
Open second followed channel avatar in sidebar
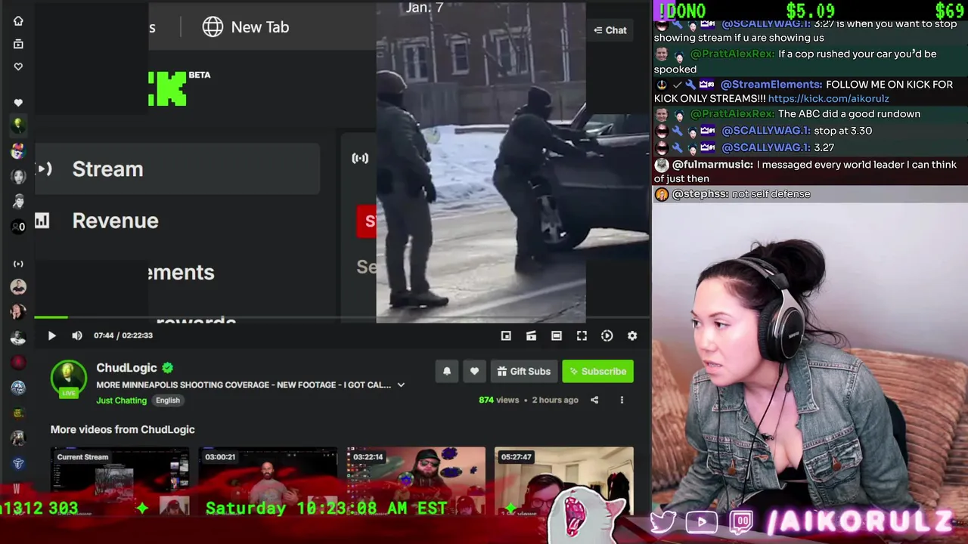click(18, 150)
